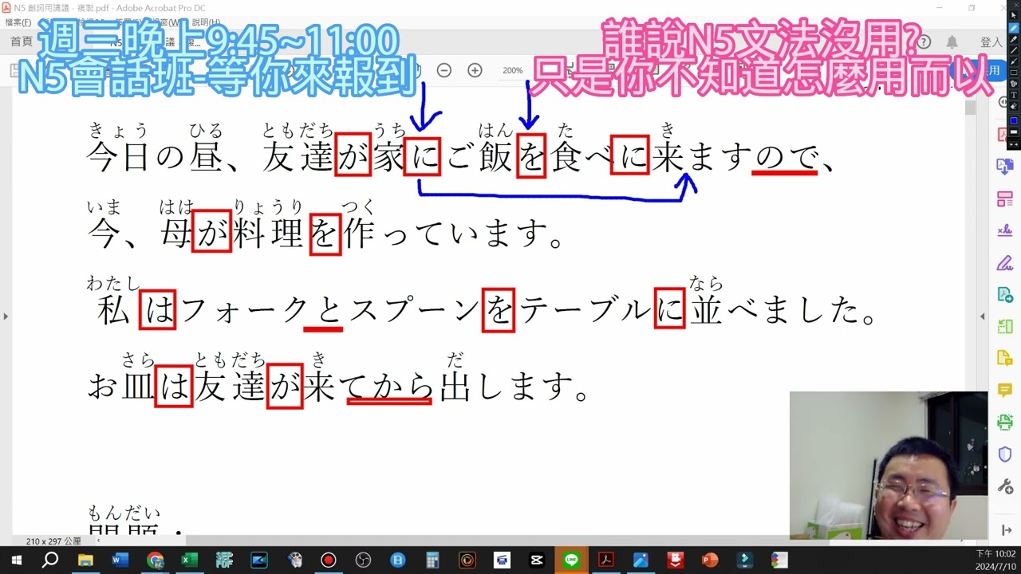
Task: Open the notifications bell
Action: point(952,42)
